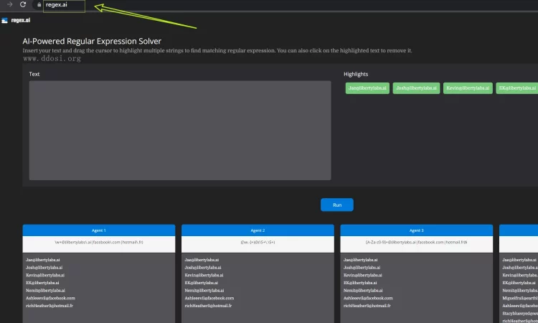Screen dimensions: 538x323
Task: Remove the EK@libertylabs.ai highlight chip
Action: [517, 88]
